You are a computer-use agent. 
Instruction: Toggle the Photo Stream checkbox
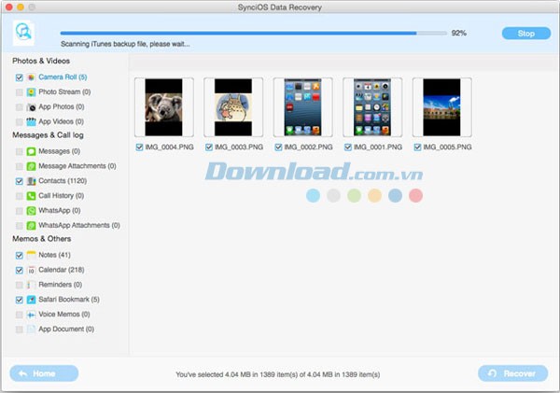coord(20,92)
